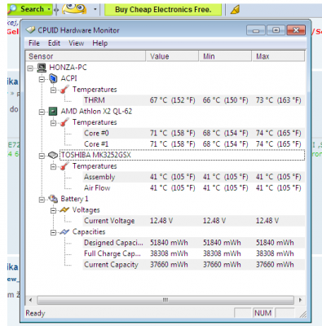Click Buy Cheap Electronics Free button
This screenshot has width=322, height=326.
(163, 10)
